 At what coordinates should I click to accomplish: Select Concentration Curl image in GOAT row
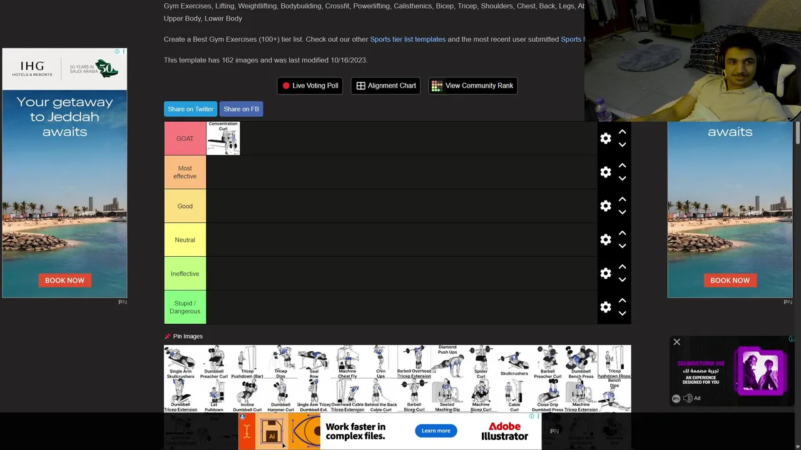223,138
